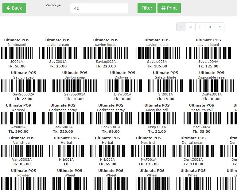
Task: Click the barcode above VansG003A
Action: click(x=22, y=151)
